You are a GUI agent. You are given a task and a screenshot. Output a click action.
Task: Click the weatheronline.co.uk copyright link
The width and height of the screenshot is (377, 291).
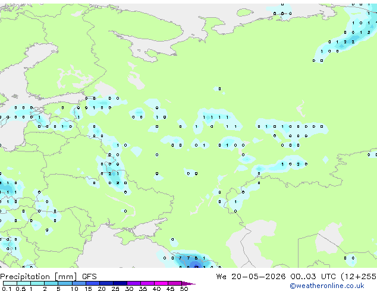(327, 286)
